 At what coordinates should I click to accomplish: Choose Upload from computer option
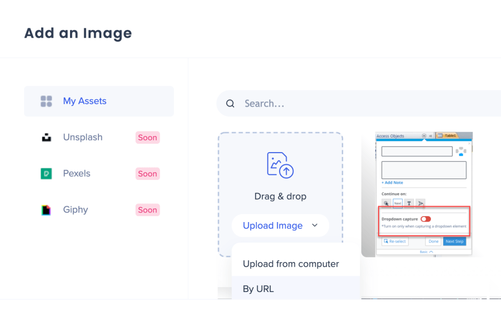(291, 264)
